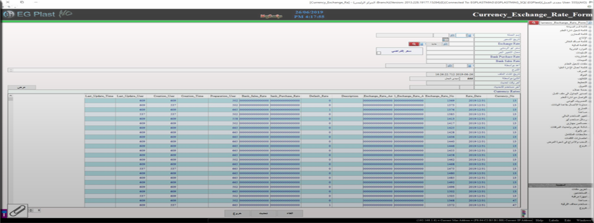Screen dimensions: 594x223
Task: Expand the التكاليف tree node
Action: 590,79
